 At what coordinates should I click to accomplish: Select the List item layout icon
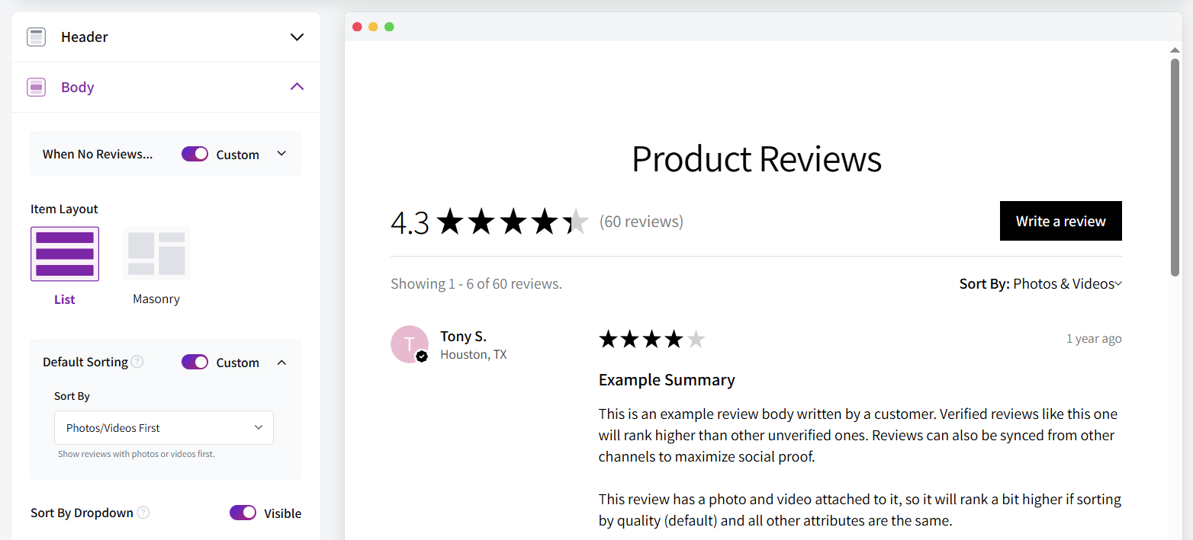[65, 254]
